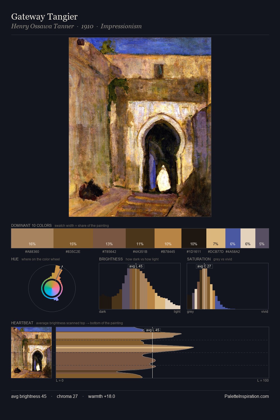Click the title 'Gateway Tangier'

coord(44,17)
